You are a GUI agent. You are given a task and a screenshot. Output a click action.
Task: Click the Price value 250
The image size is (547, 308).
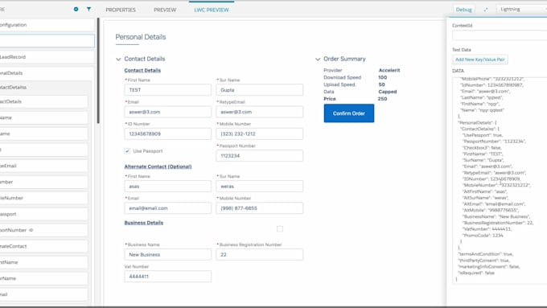(382, 99)
